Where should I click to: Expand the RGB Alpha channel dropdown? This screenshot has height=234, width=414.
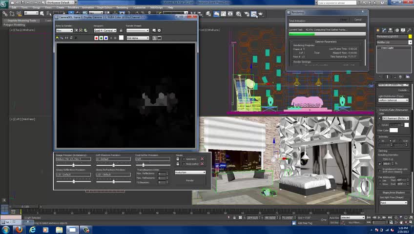pos(138,38)
